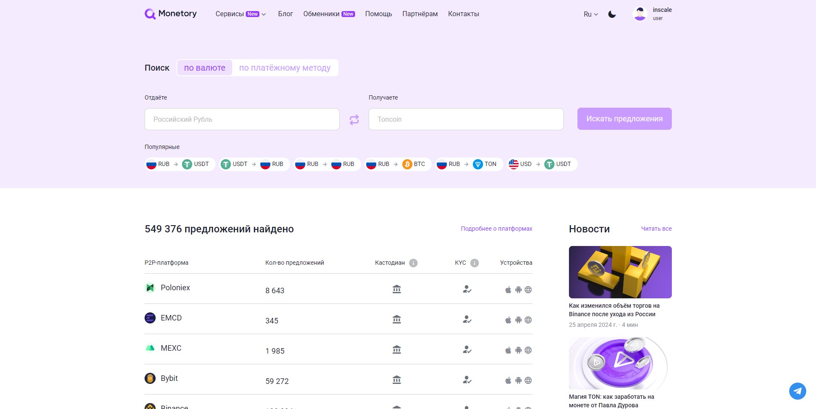This screenshot has width=816, height=409.
Task: Select the popular USD to USDT pair
Action: click(542, 164)
